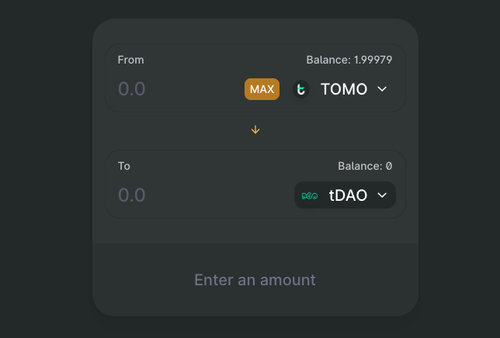Viewport: 500px width, 338px height.
Task: Click the To panel's Balance word
Action: pyautogui.click(x=359, y=166)
